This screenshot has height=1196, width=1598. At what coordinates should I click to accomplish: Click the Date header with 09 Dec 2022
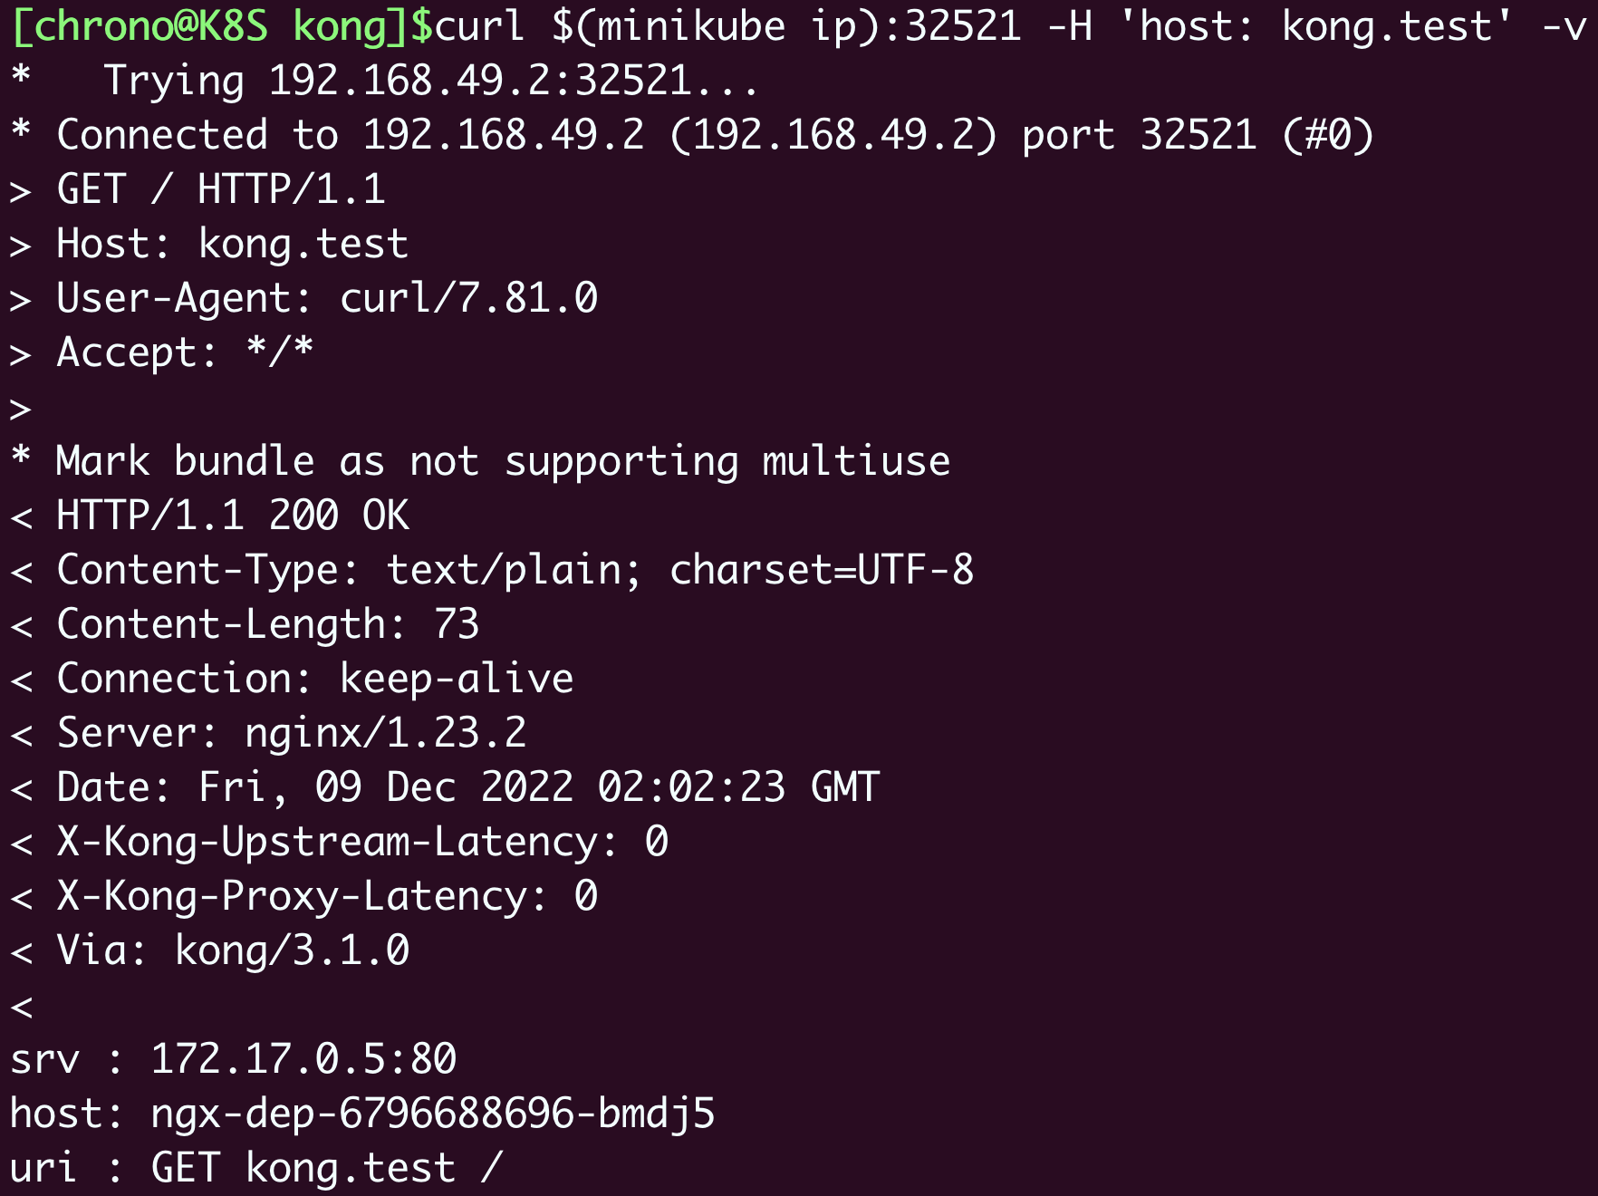click(x=467, y=788)
